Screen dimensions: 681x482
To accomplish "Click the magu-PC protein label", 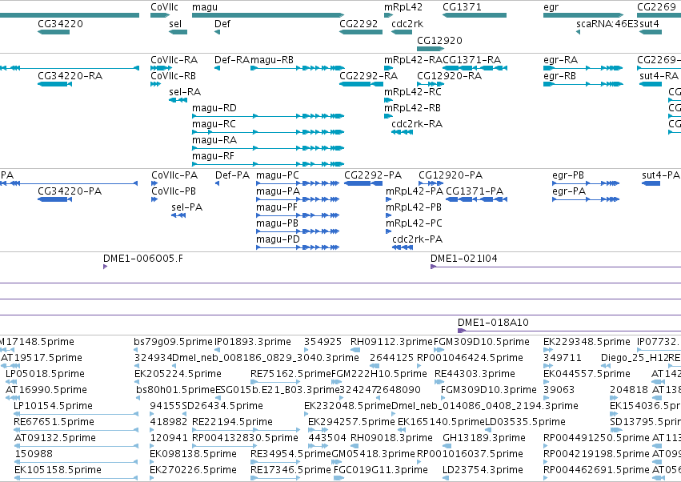I will [x=278, y=175].
